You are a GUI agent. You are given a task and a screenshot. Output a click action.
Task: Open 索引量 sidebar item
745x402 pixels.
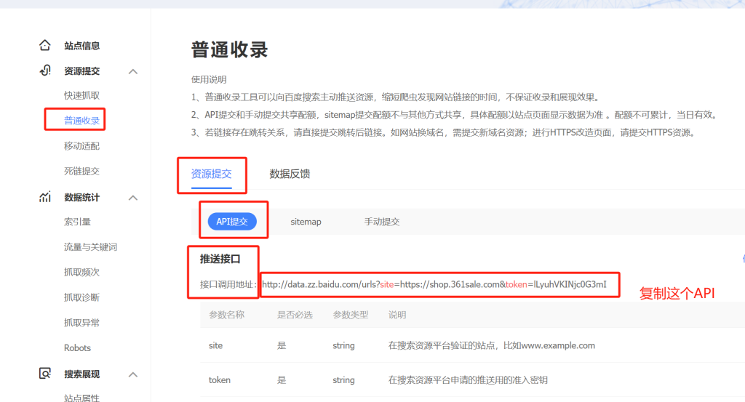point(77,222)
